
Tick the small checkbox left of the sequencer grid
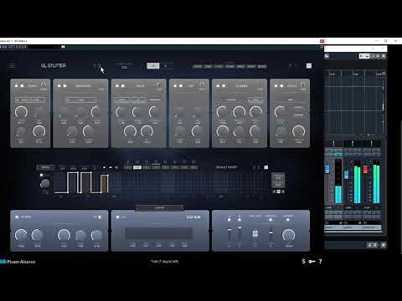pos(41,175)
